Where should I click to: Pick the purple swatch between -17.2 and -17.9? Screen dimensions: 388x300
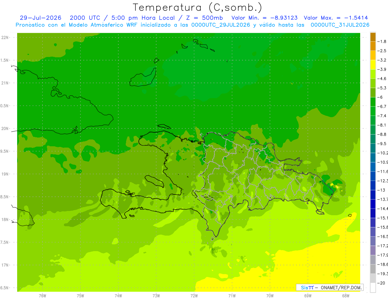coord(373,250)
